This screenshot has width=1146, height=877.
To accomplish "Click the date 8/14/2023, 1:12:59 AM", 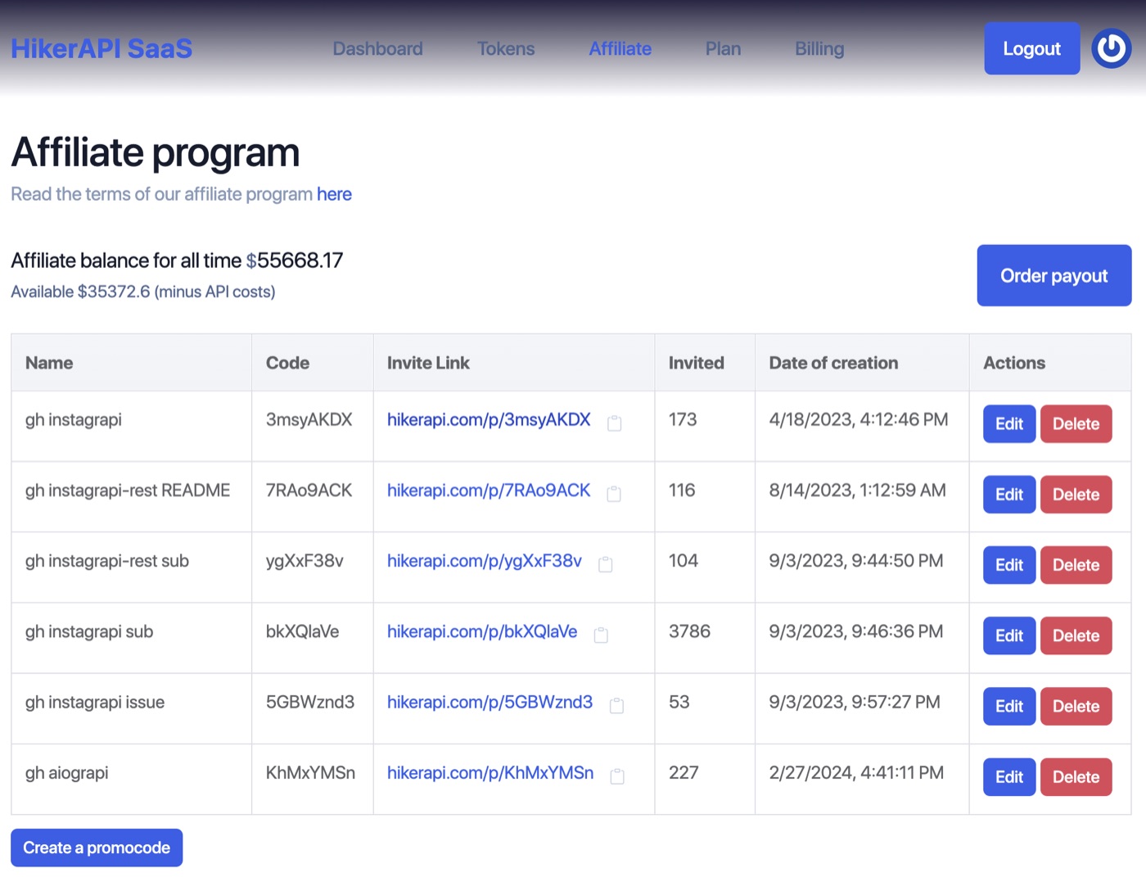I will coord(857,490).
